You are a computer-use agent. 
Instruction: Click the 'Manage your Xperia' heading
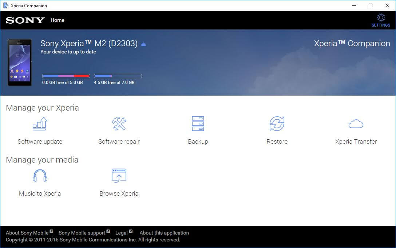[x=43, y=108]
